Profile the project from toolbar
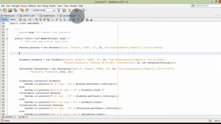 (x=83, y=10)
